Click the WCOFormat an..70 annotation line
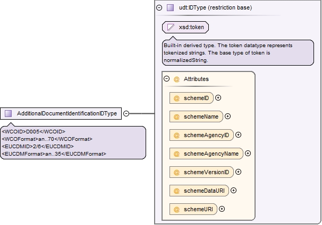The height and width of the screenshot is (225, 322). 47,139
